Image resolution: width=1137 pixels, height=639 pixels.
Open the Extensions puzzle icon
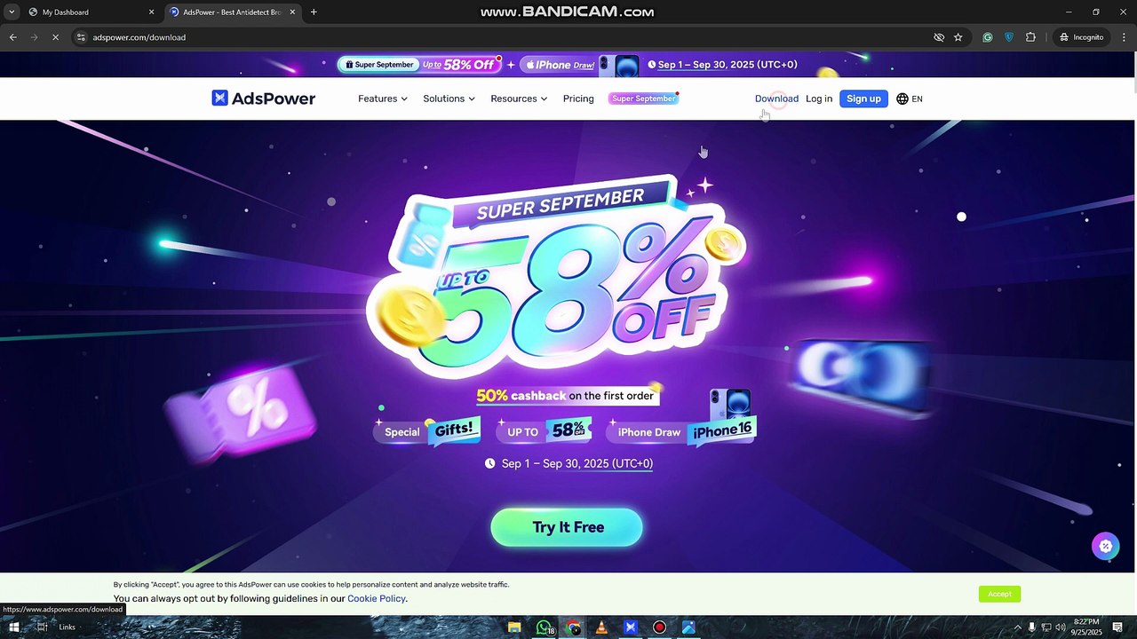pyautogui.click(x=1030, y=37)
